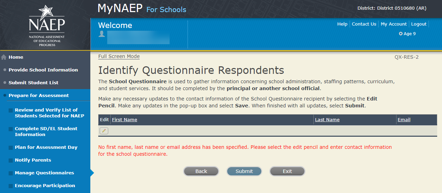This screenshot has height=193, width=442.
Task: Go to Plan for Assessment Day
Action: [x=46, y=147]
